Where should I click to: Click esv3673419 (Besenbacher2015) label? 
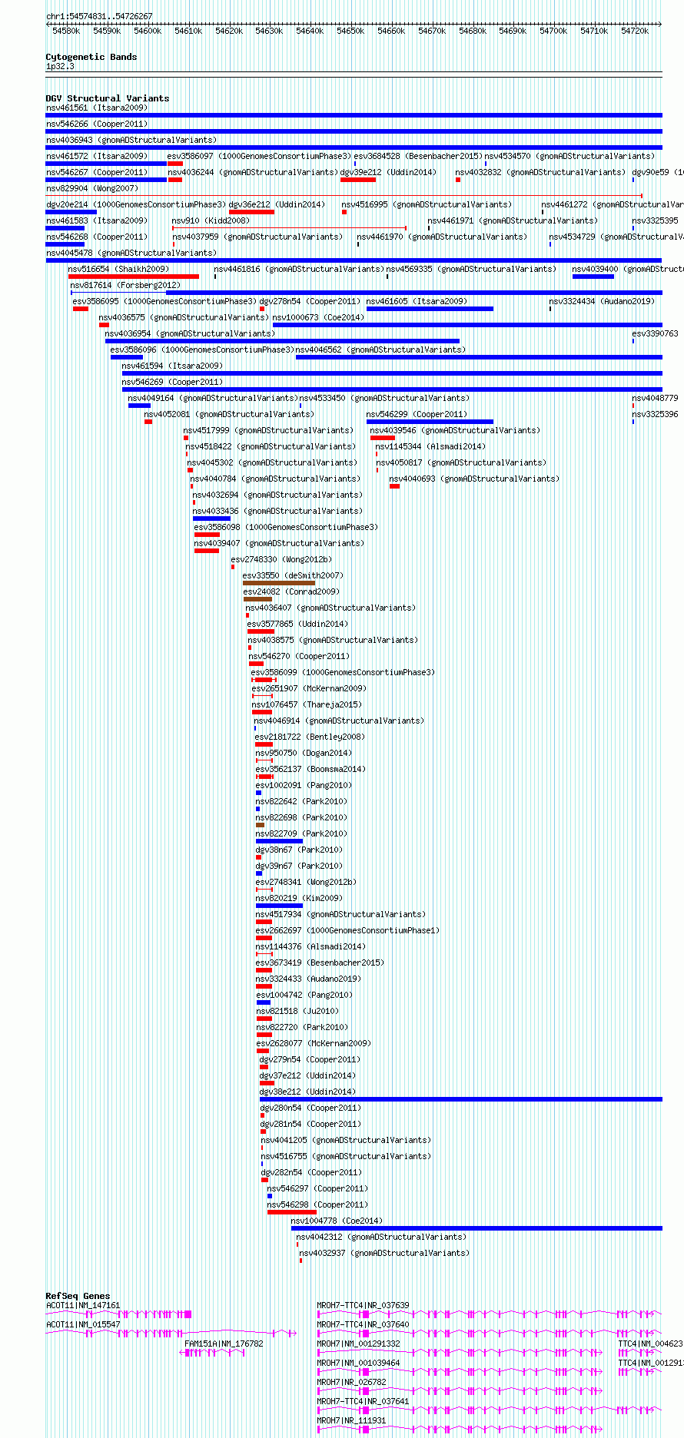320,963
